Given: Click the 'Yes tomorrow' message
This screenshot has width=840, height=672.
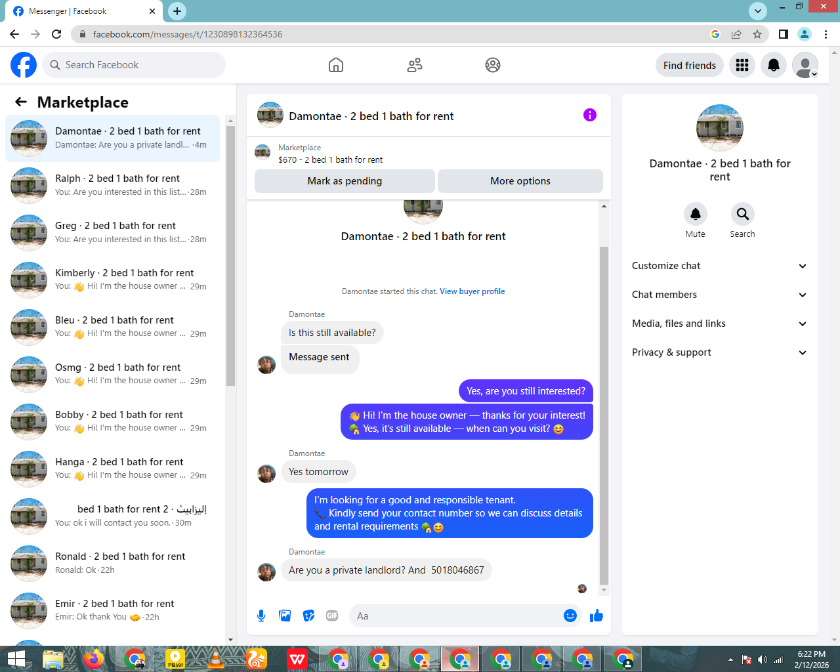Looking at the screenshot, I should pyautogui.click(x=318, y=472).
